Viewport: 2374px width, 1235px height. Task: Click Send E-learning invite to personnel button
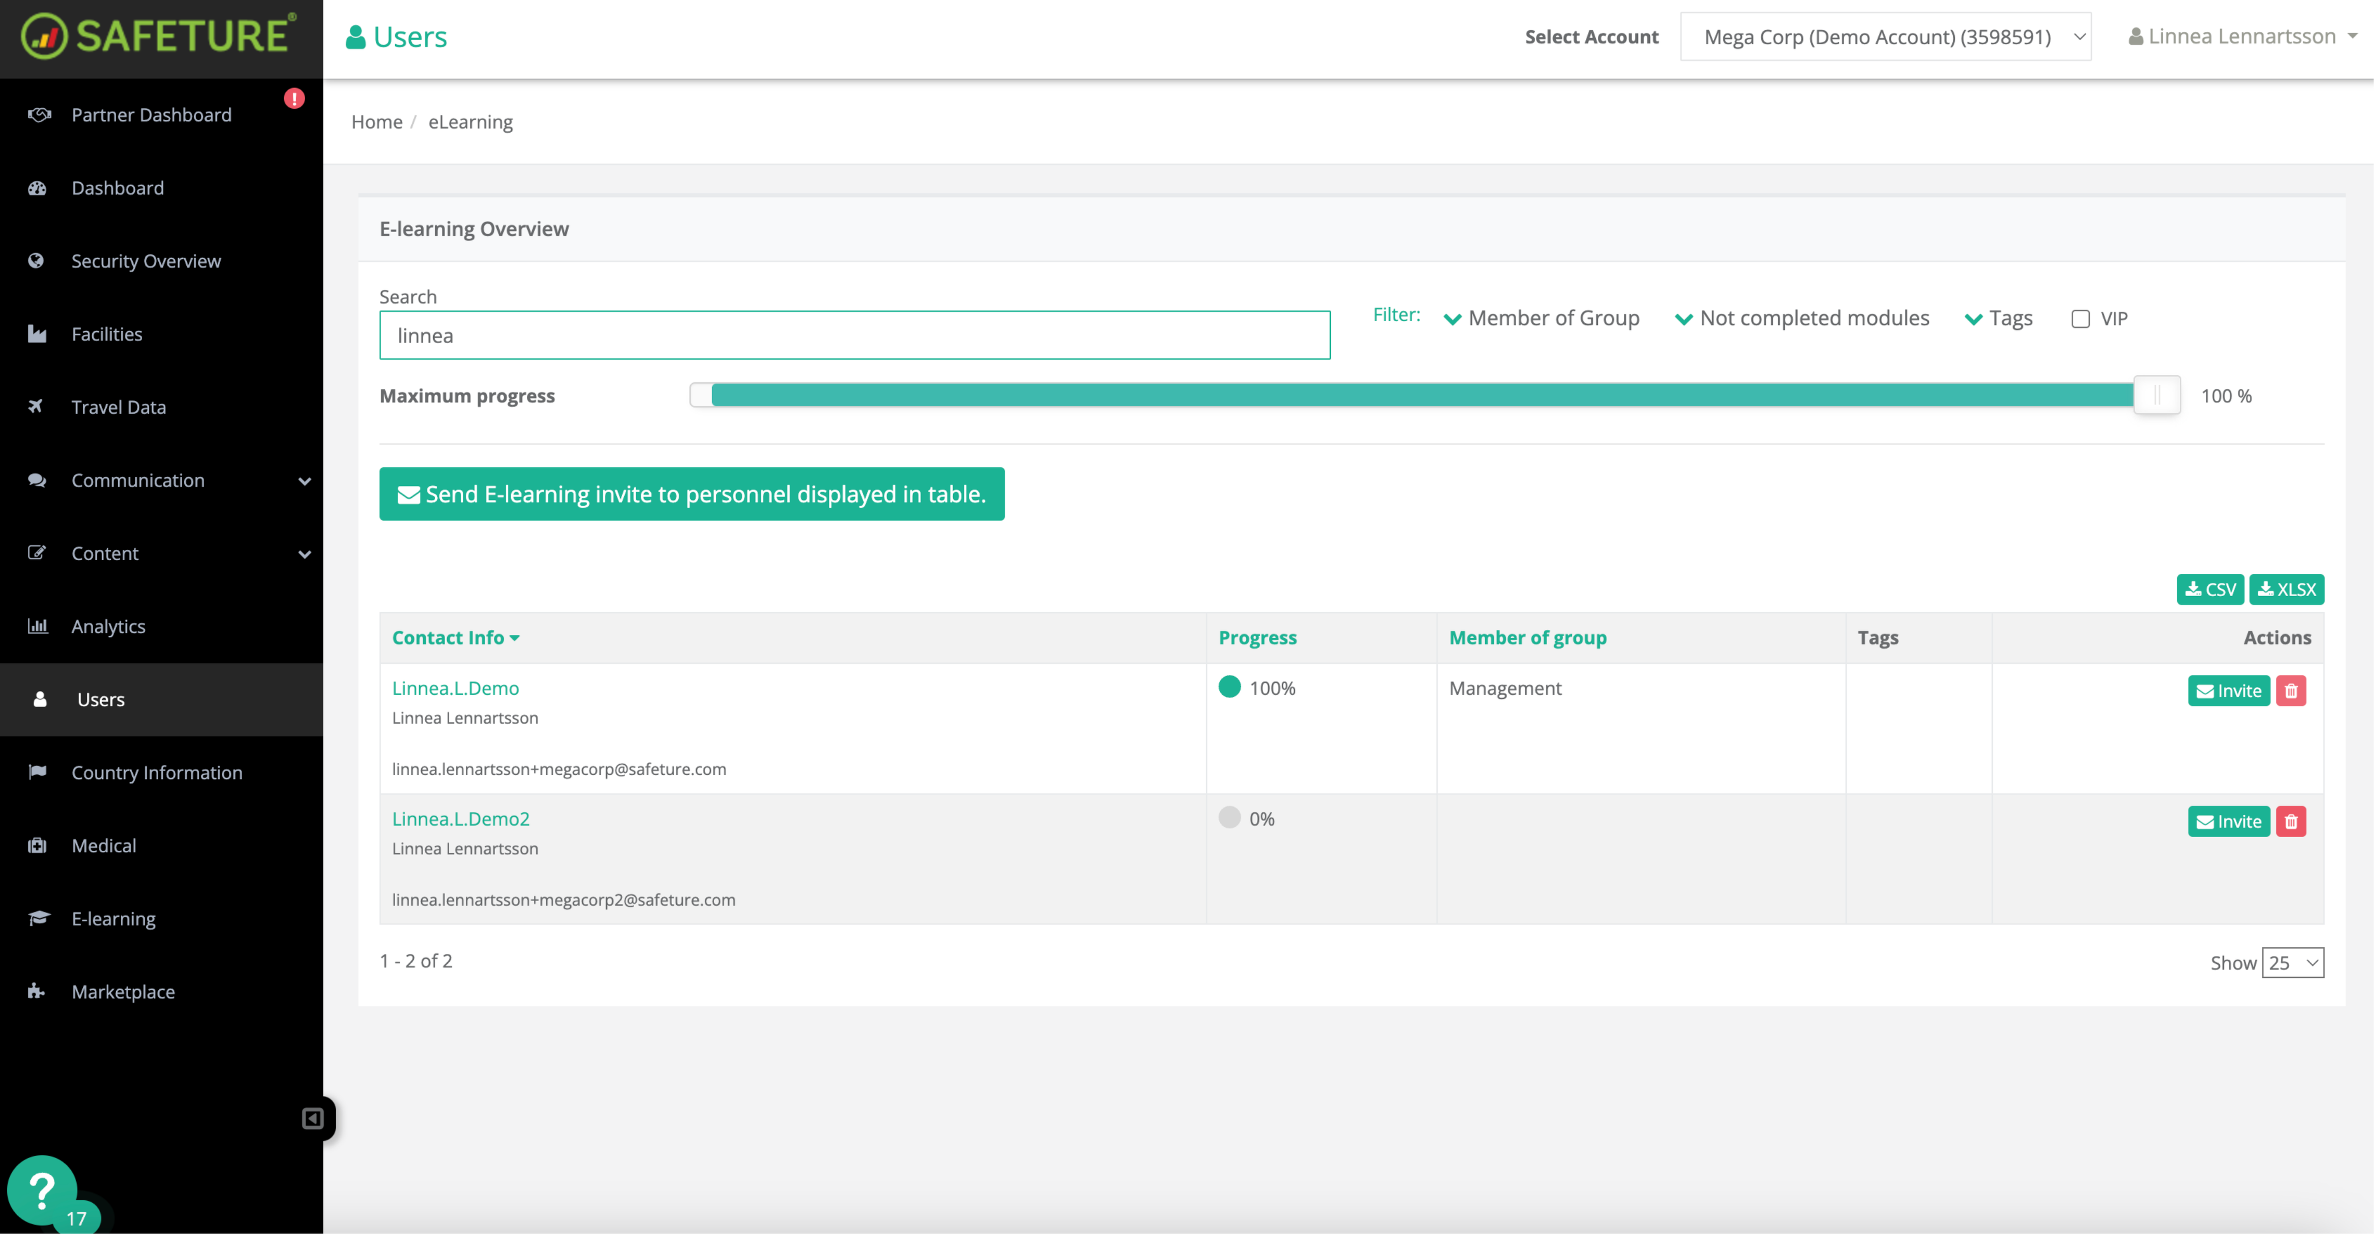pyautogui.click(x=692, y=494)
